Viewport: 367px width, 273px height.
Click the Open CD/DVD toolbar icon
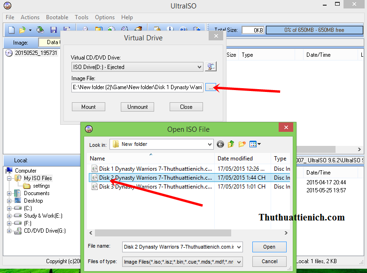tap(40, 30)
